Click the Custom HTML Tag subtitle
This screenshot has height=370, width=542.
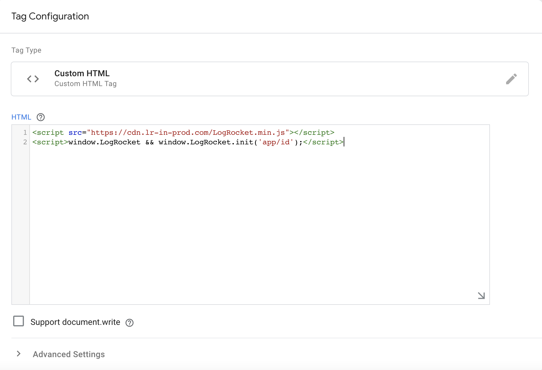tap(86, 84)
